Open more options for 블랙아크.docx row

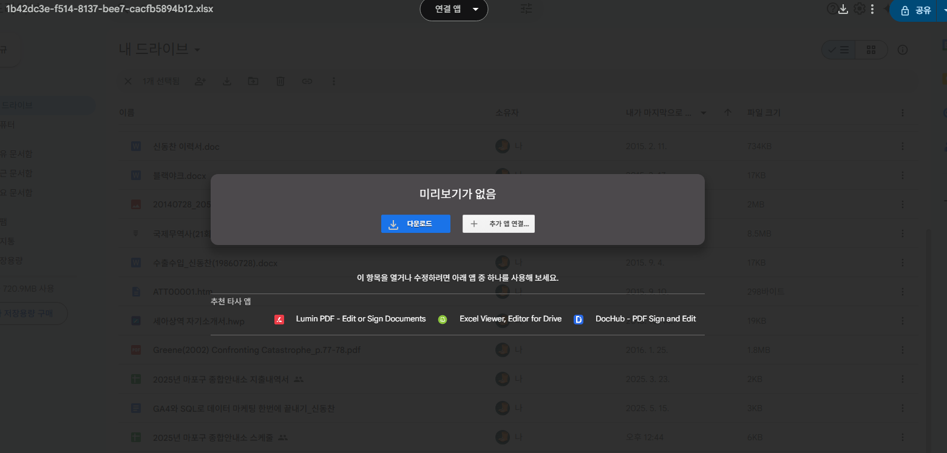903,175
